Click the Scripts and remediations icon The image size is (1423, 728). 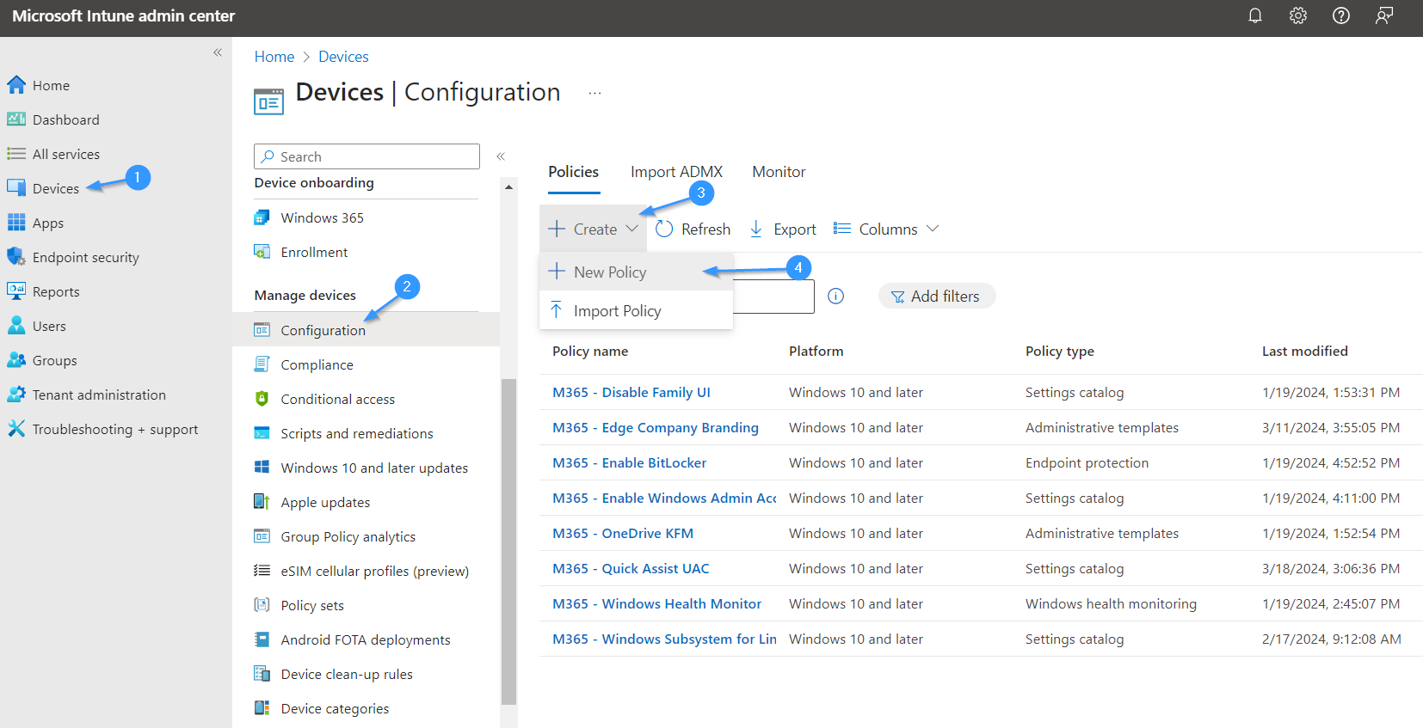tap(262, 433)
